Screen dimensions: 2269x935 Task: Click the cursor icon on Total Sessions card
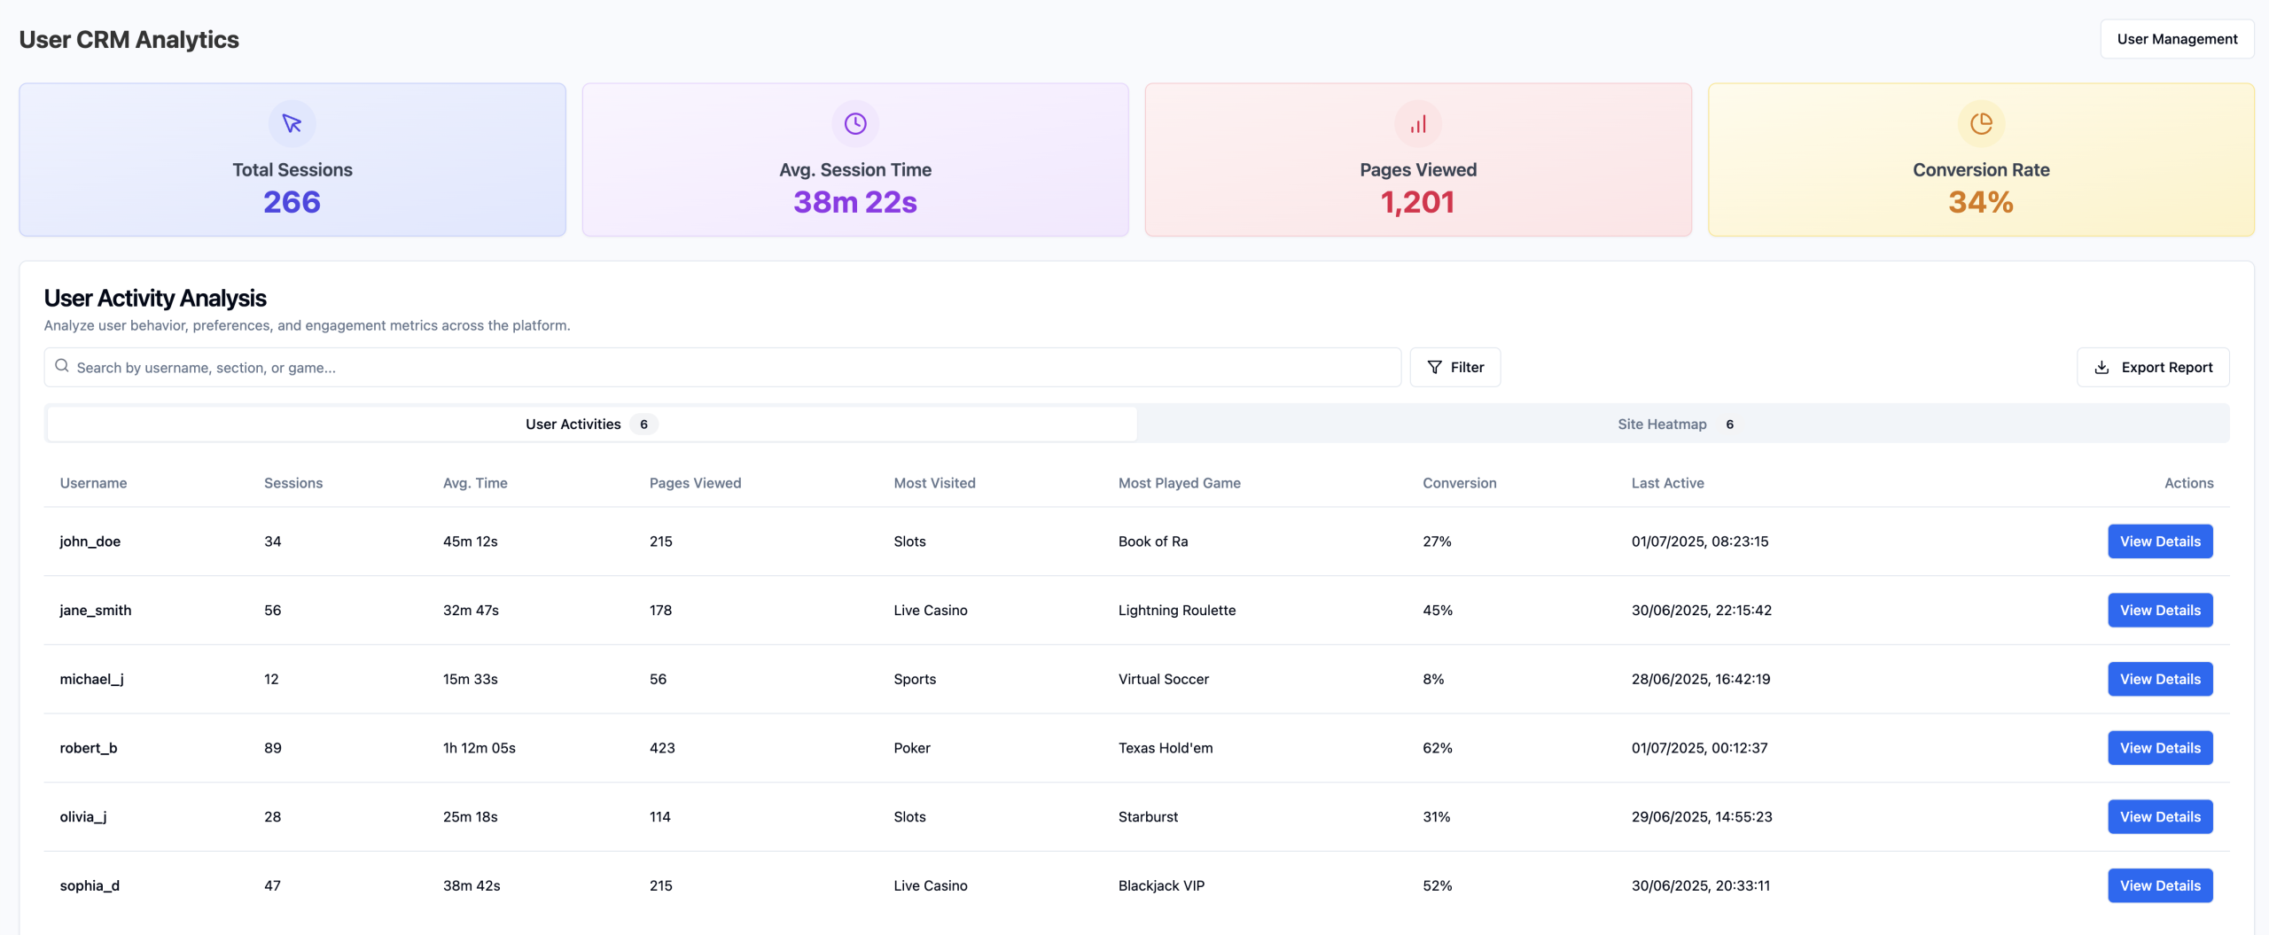[292, 124]
